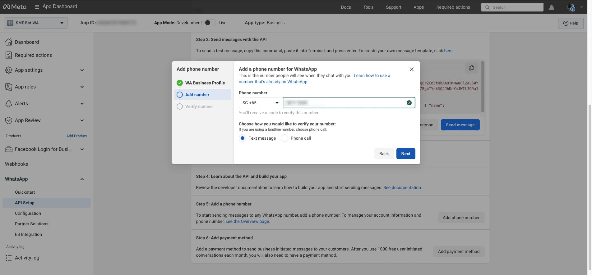Go to Quickstart under WhatsApp

(25, 192)
